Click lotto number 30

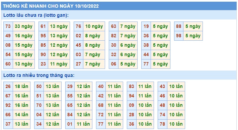click(x=113, y=45)
